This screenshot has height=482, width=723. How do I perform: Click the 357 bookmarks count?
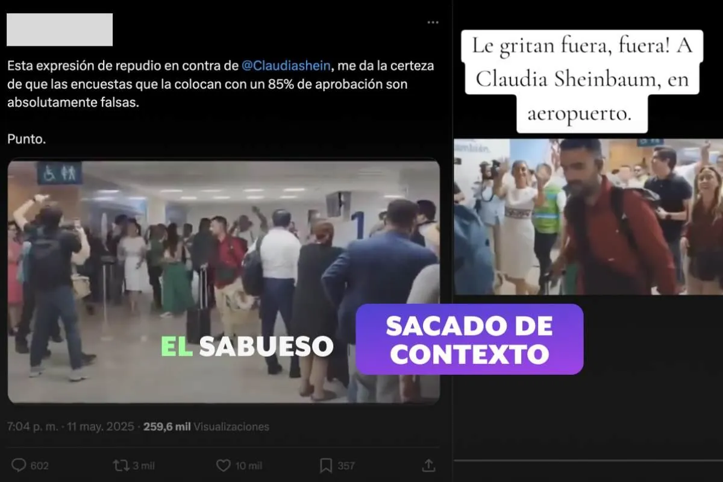pyautogui.click(x=346, y=466)
